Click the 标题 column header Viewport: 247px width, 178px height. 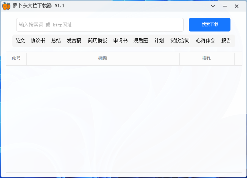(x=102, y=58)
